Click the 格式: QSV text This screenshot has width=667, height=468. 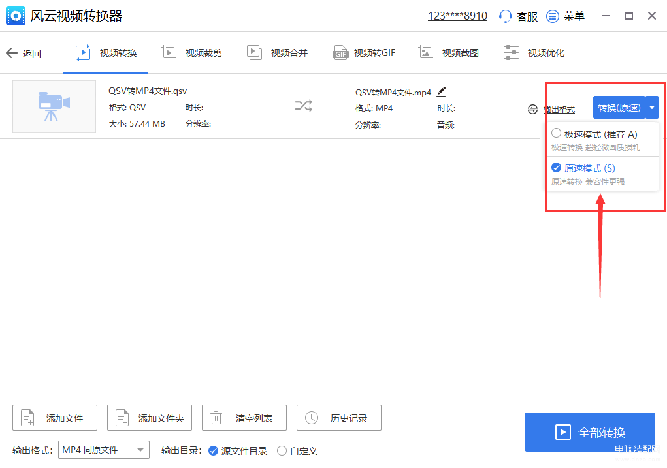point(127,108)
